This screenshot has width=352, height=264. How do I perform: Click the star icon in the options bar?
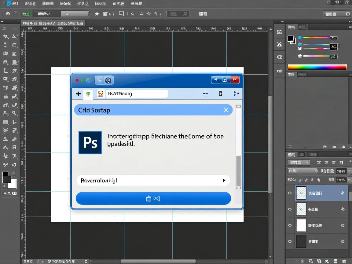(x=97, y=13)
